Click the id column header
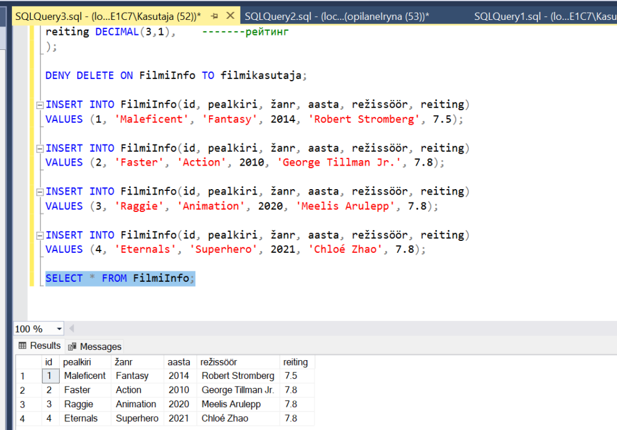This screenshot has width=617, height=430. (51, 362)
